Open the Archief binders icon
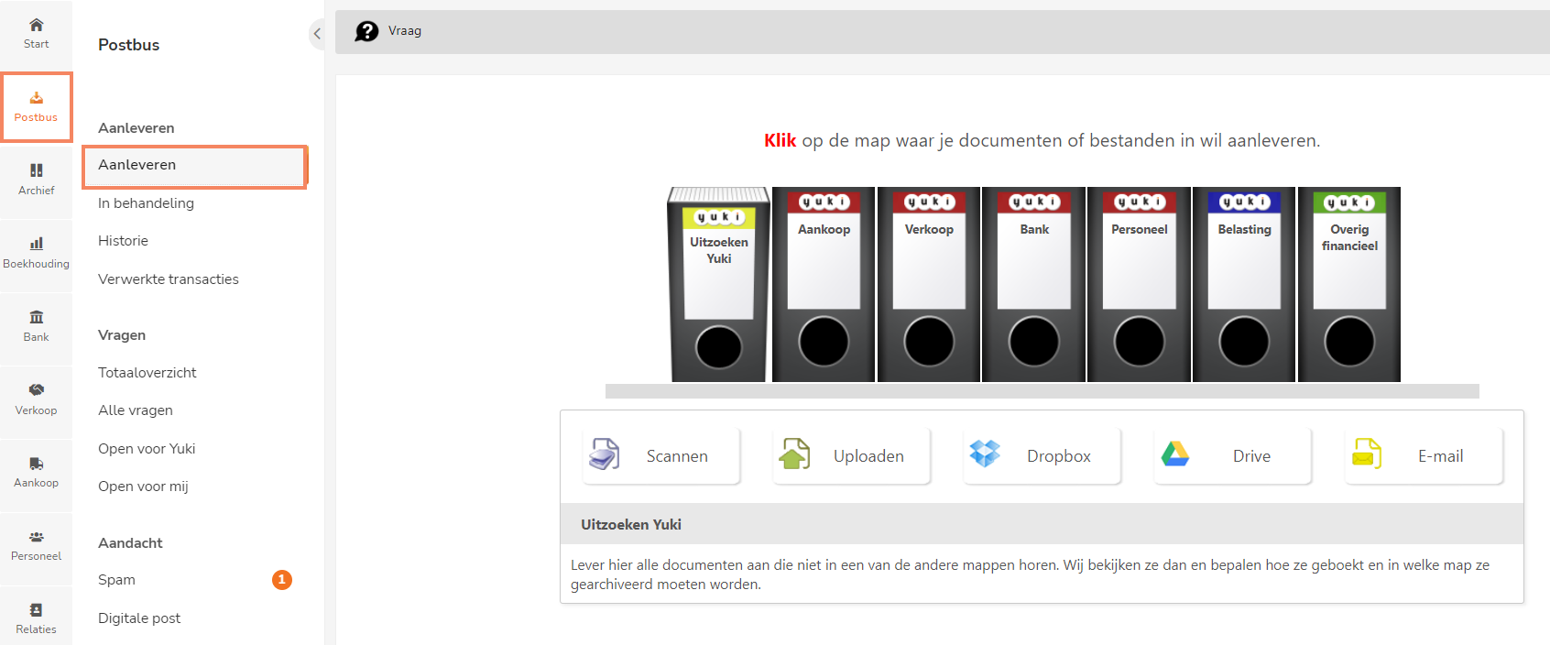 pyautogui.click(x=36, y=170)
